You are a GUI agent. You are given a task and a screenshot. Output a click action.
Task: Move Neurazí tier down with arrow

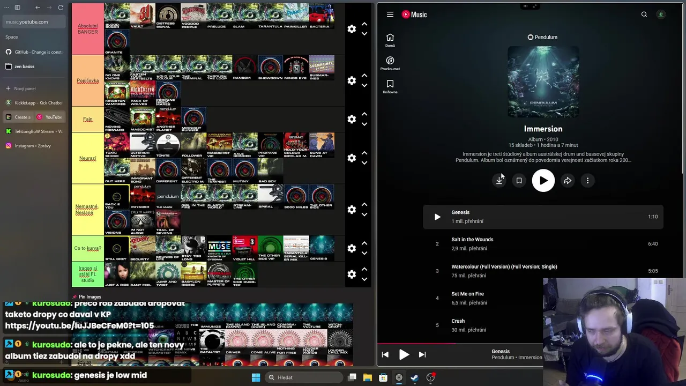(x=364, y=163)
